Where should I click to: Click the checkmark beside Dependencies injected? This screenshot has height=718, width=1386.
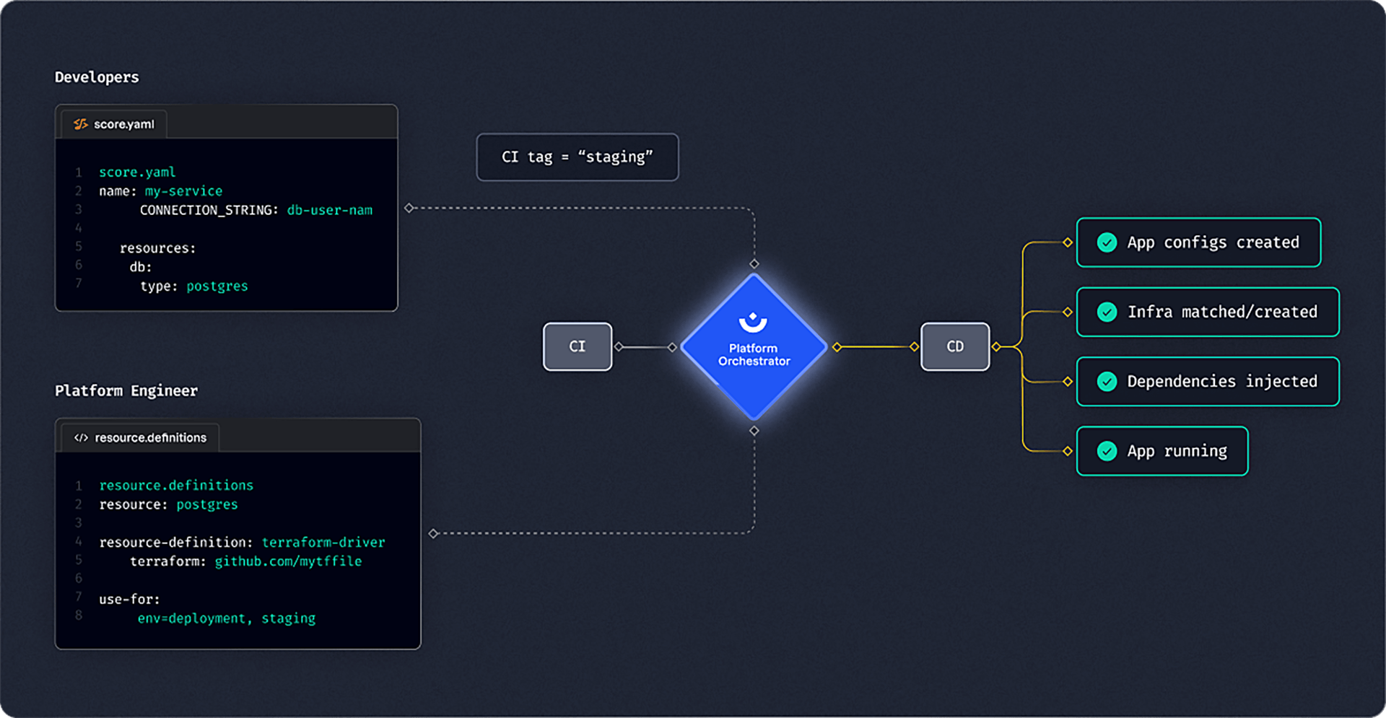tap(1107, 381)
